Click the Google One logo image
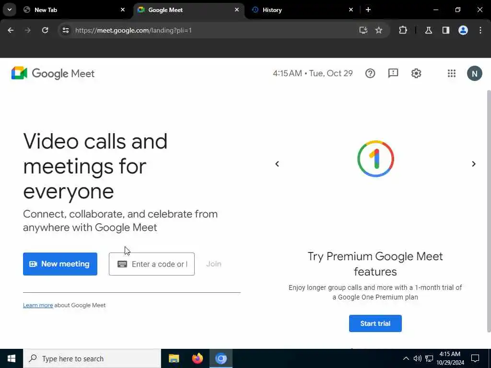491x368 pixels. coord(375,159)
